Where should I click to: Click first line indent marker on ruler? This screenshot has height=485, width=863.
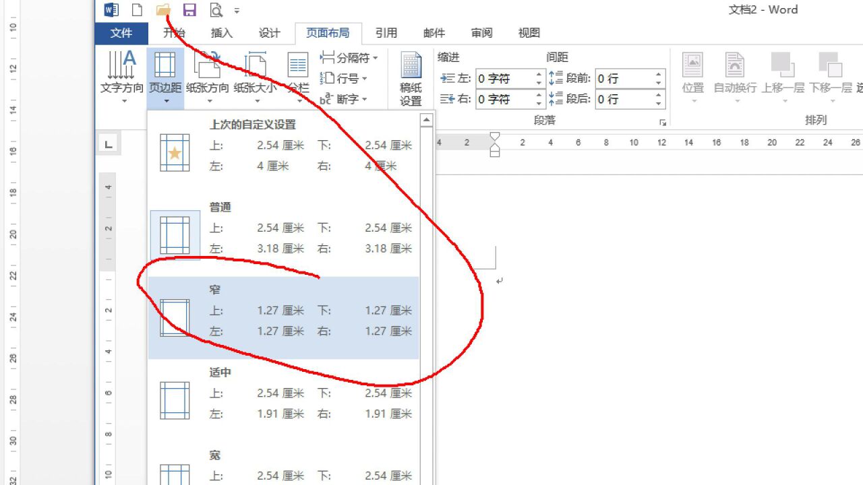pos(494,137)
